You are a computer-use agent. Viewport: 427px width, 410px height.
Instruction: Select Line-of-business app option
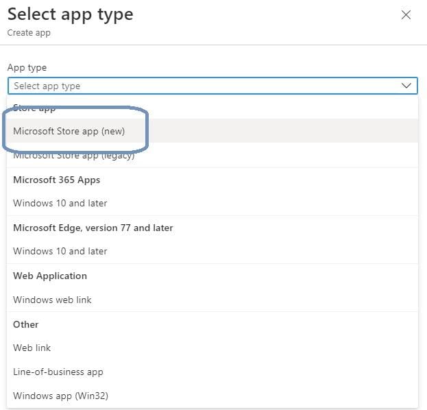click(x=58, y=372)
